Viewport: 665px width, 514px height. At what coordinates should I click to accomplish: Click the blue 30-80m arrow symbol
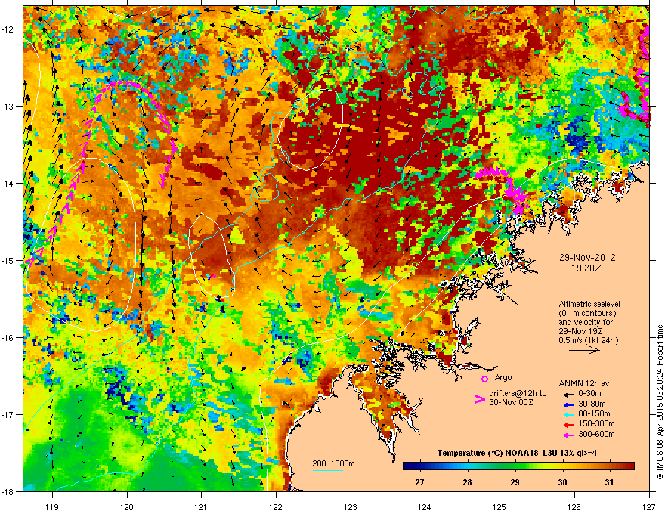(569, 404)
